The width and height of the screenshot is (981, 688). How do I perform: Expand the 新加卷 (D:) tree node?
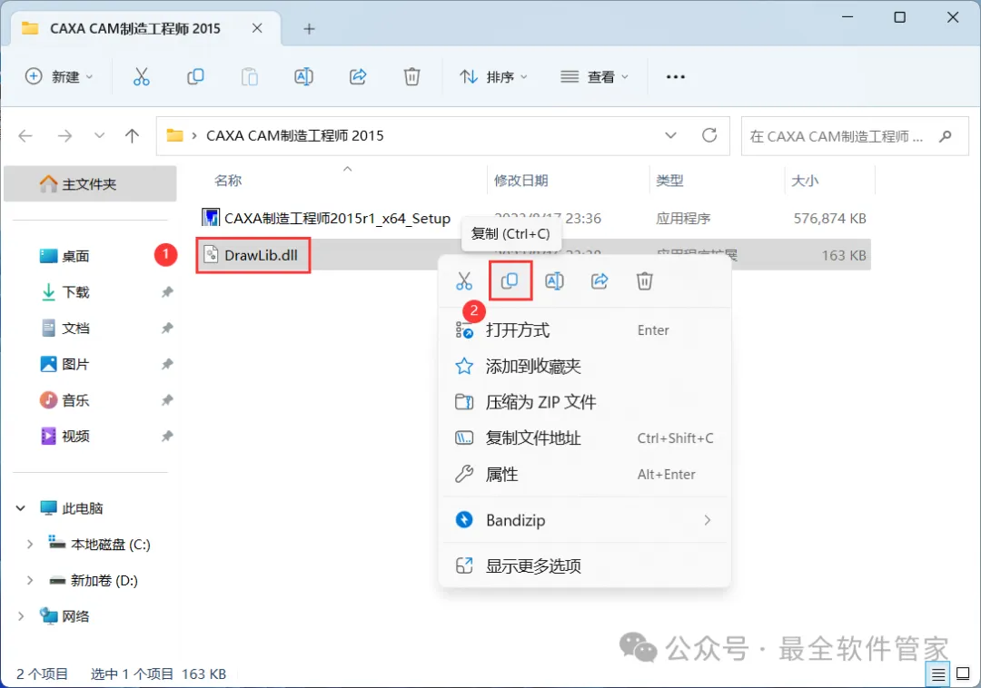click(30, 581)
